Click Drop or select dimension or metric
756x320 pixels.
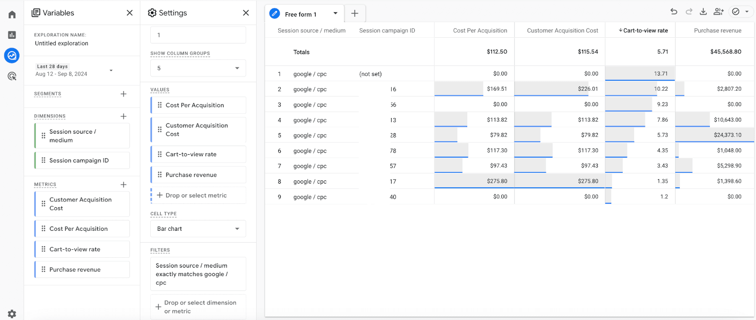[x=198, y=307]
